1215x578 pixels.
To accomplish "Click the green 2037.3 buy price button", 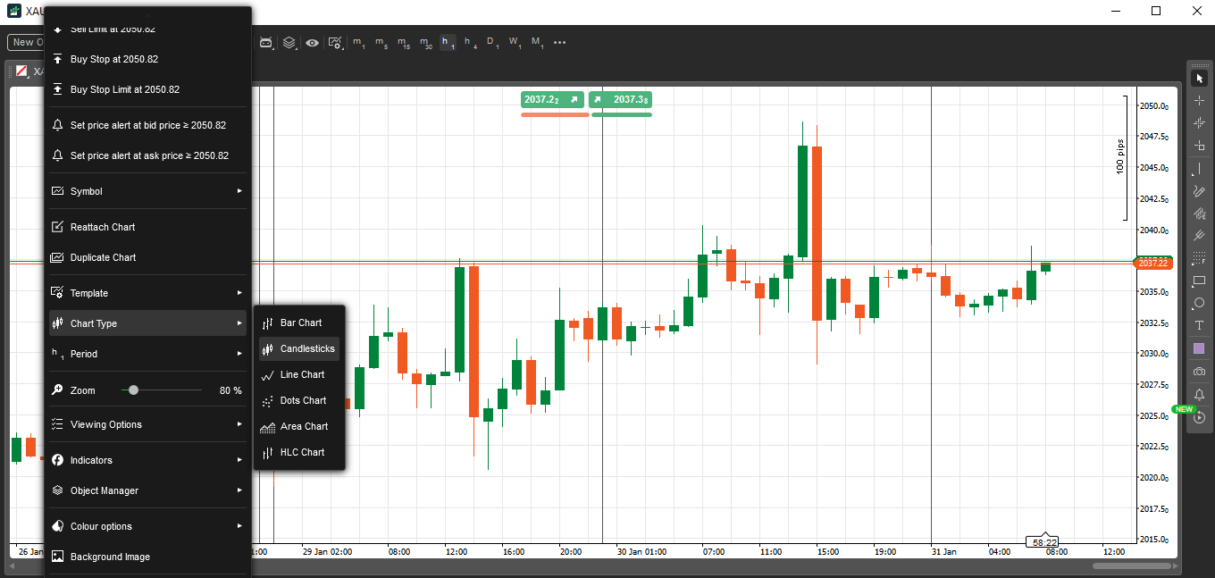I will 622,99.
